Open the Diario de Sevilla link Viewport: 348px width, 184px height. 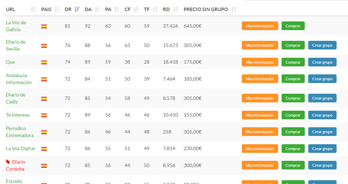(16, 45)
